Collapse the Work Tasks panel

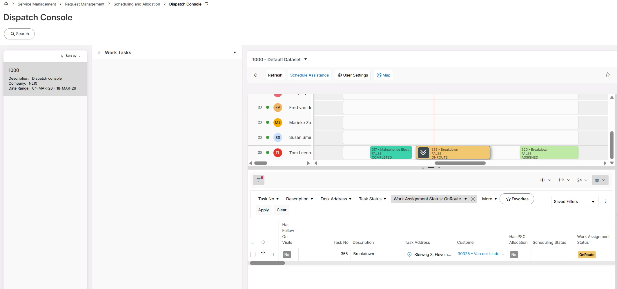pyautogui.click(x=99, y=53)
